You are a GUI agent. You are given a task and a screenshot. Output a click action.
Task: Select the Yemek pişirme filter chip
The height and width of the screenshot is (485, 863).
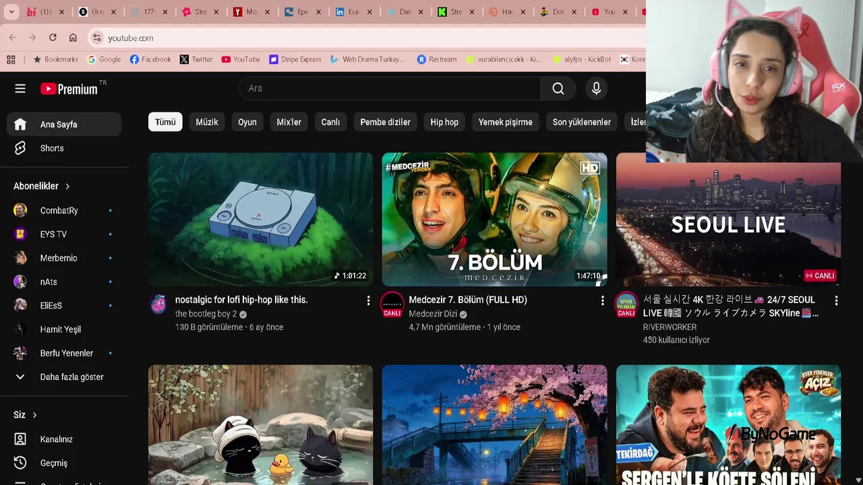click(505, 122)
